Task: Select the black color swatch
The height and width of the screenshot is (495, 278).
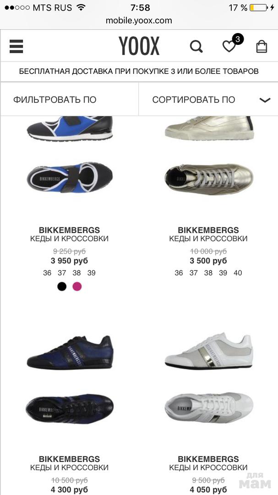Action: tap(62, 286)
